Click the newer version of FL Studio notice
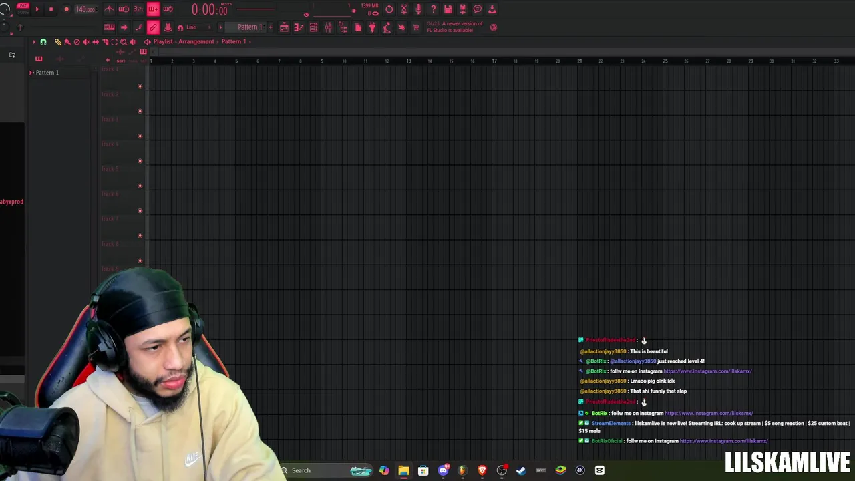855x481 pixels. pyautogui.click(x=455, y=27)
